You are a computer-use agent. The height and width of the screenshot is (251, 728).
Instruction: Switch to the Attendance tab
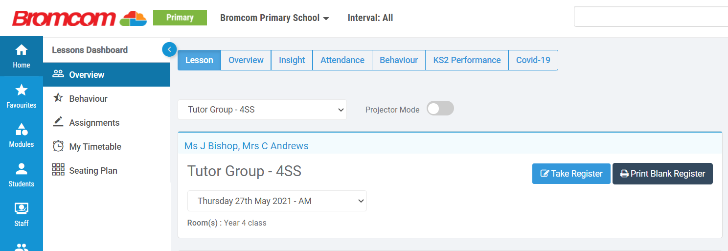click(x=342, y=60)
